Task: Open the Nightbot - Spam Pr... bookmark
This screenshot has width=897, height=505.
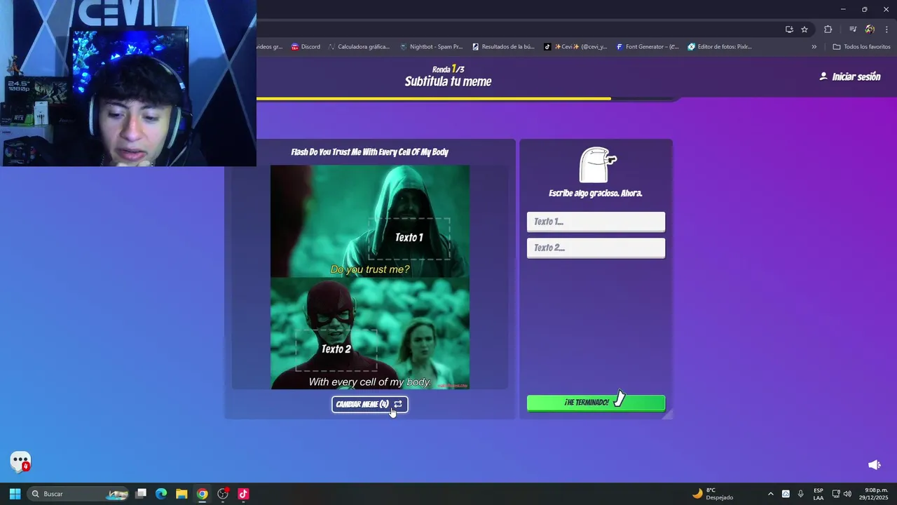Action: 431,47
